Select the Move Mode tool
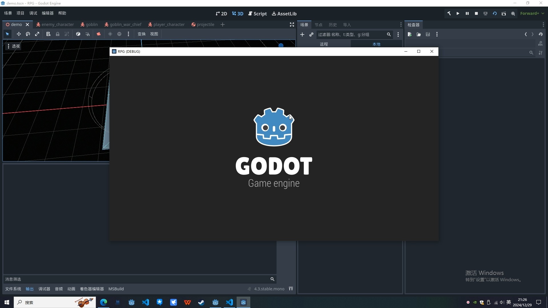The height and width of the screenshot is (308, 548). (19, 34)
